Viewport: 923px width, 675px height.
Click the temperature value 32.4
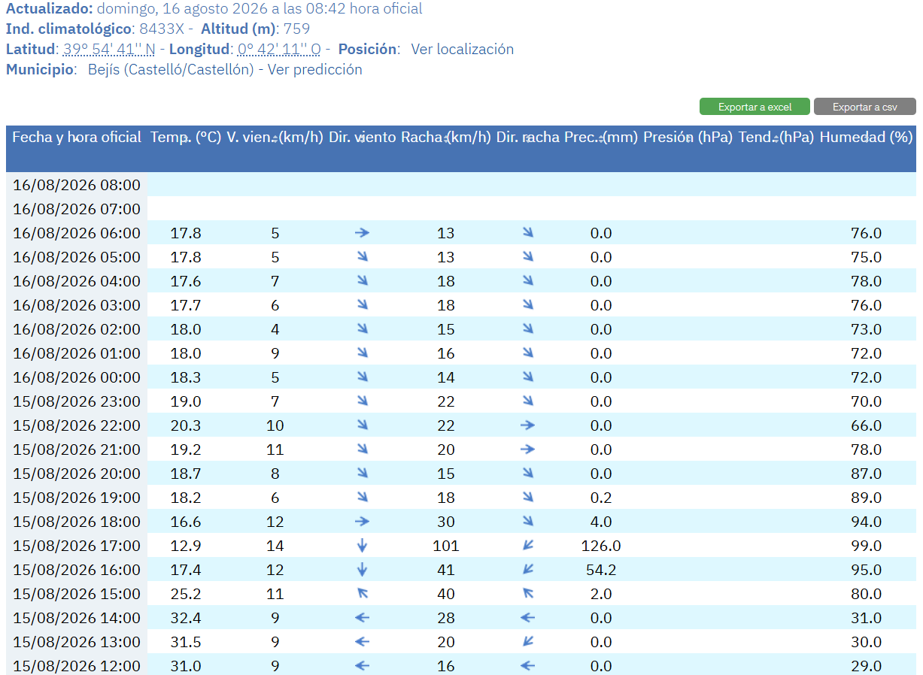(x=186, y=618)
